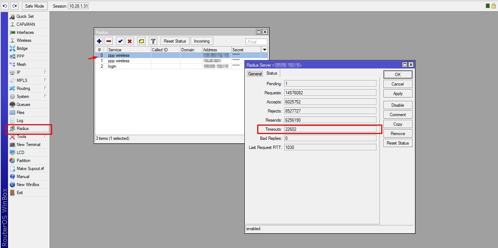Viewport: 498px width, 248px height.
Task: Click the Undo arrow icon in top toolbar
Action: [5, 6]
